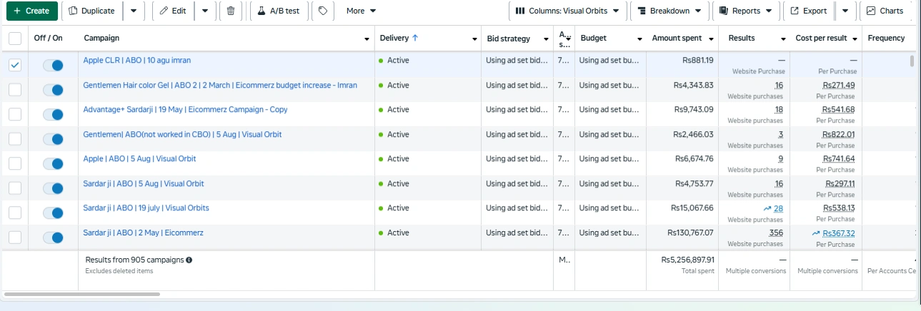The height and width of the screenshot is (311, 921).
Task: Click the horizontal scrollbar at bottom
Action: pos(82,294)
